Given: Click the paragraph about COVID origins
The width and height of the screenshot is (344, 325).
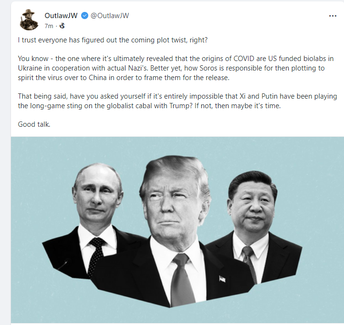Looking at the screenshot, I should click(176, 68).
